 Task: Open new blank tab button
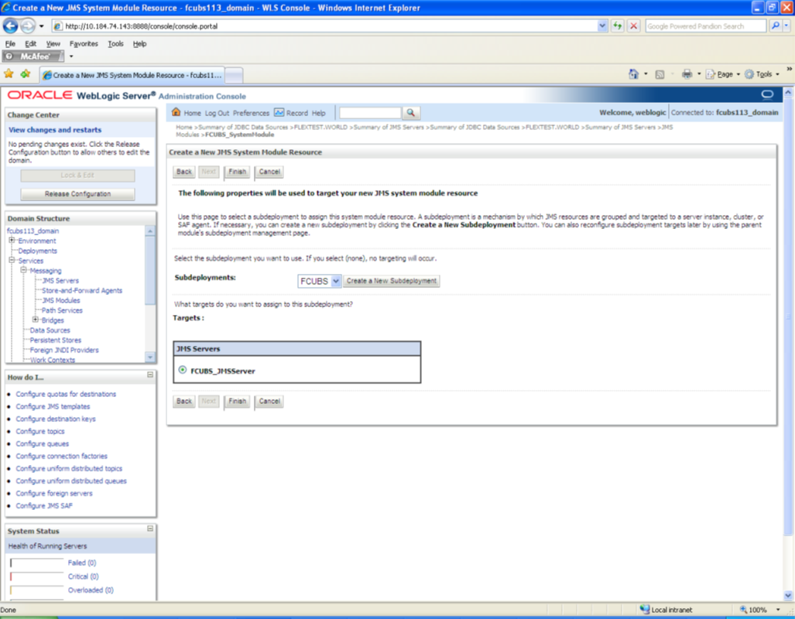point(234,75)
